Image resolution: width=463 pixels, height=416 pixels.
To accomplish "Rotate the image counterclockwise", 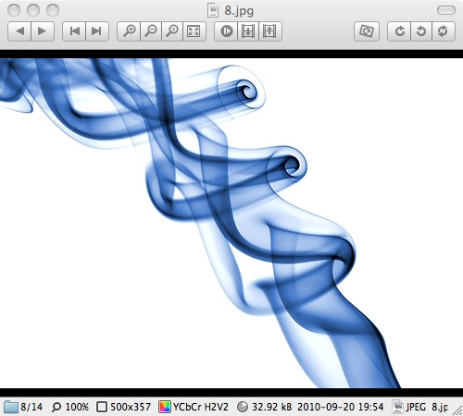I will click(x=421, y=31).
